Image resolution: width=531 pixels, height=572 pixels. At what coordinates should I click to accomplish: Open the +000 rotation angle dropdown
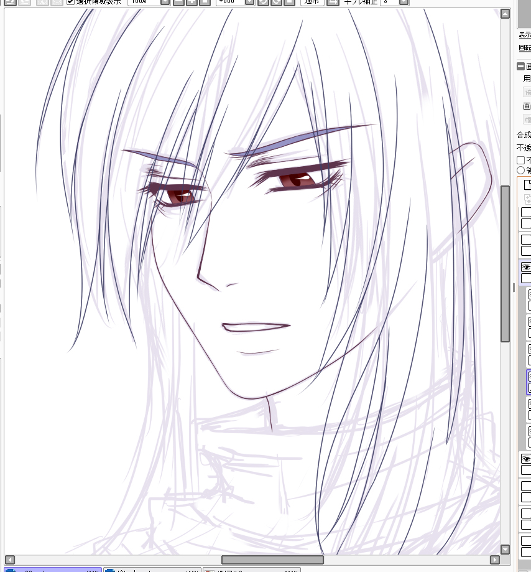point(249,2)
